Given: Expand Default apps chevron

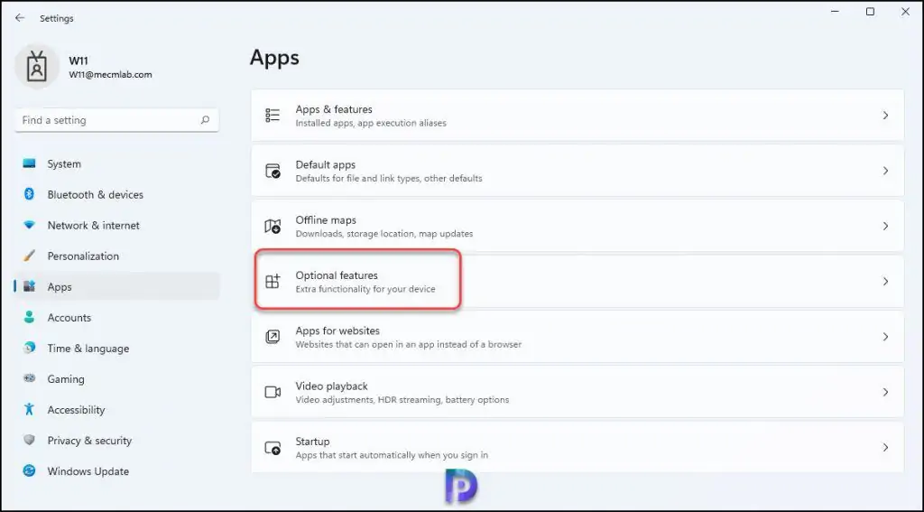Looking at the screenshot, I should [x=886, y=171].
